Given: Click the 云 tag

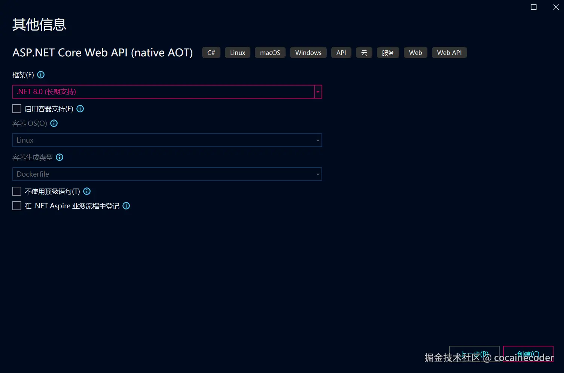Looking at the screenshot, I should click(364, 53).
